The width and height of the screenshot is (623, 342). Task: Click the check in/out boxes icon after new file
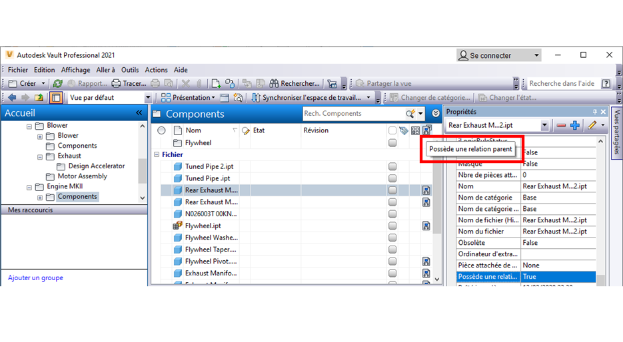point(230,83)
